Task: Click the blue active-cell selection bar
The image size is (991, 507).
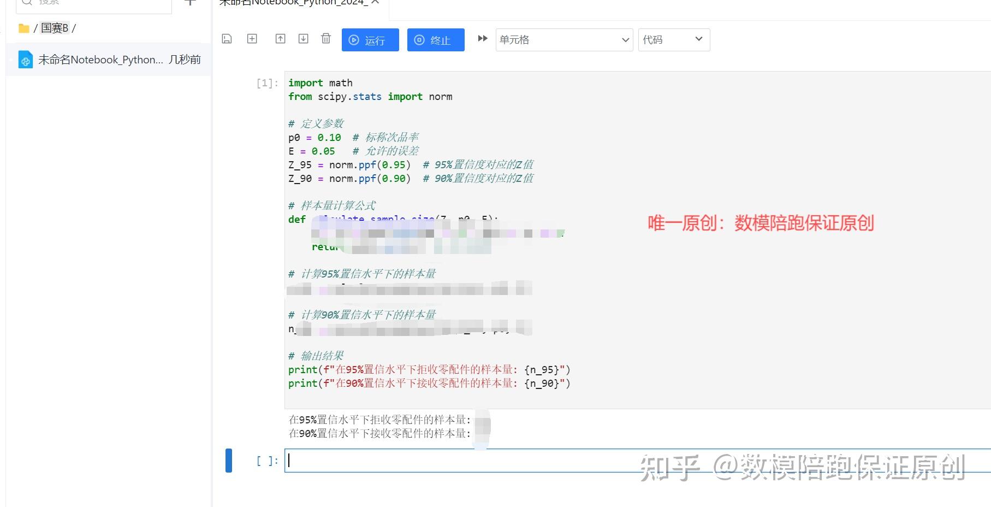Action: (229, 460)
